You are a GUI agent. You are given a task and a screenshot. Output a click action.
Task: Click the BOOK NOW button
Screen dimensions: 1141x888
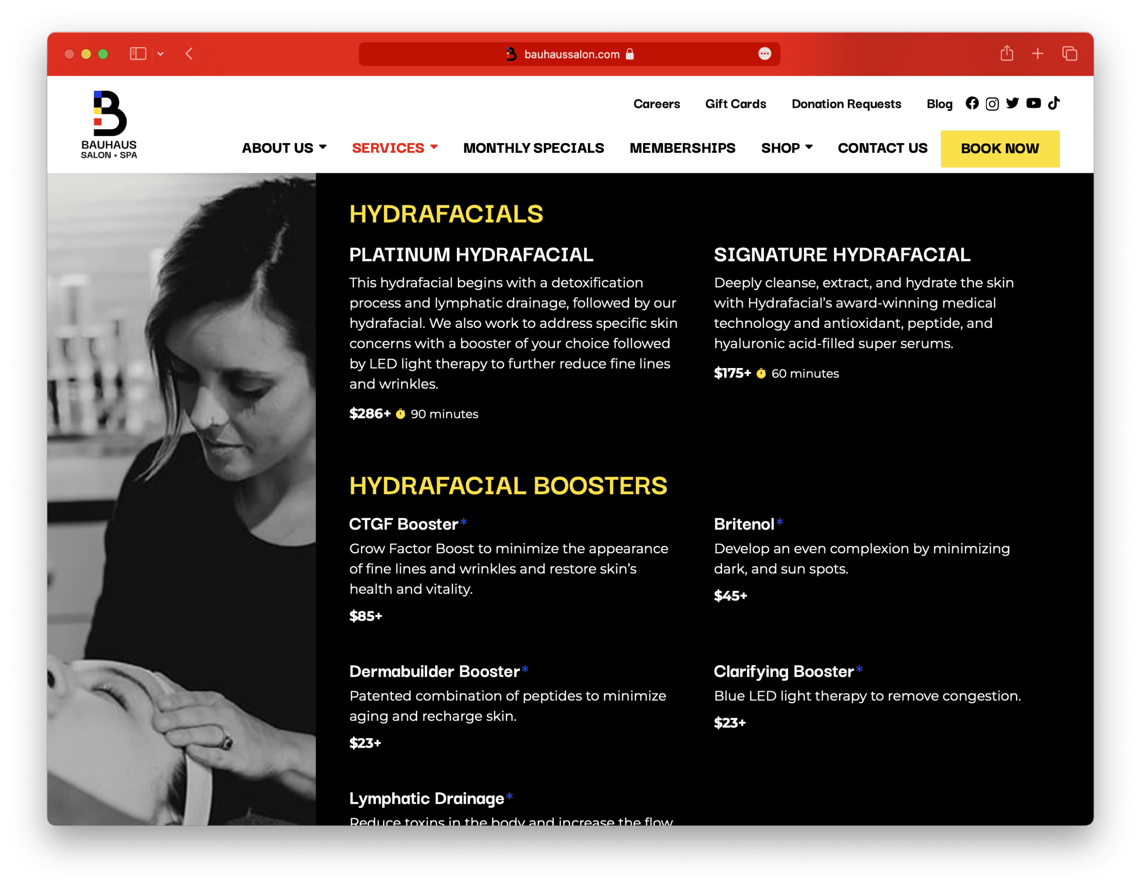pos(1000,148)
